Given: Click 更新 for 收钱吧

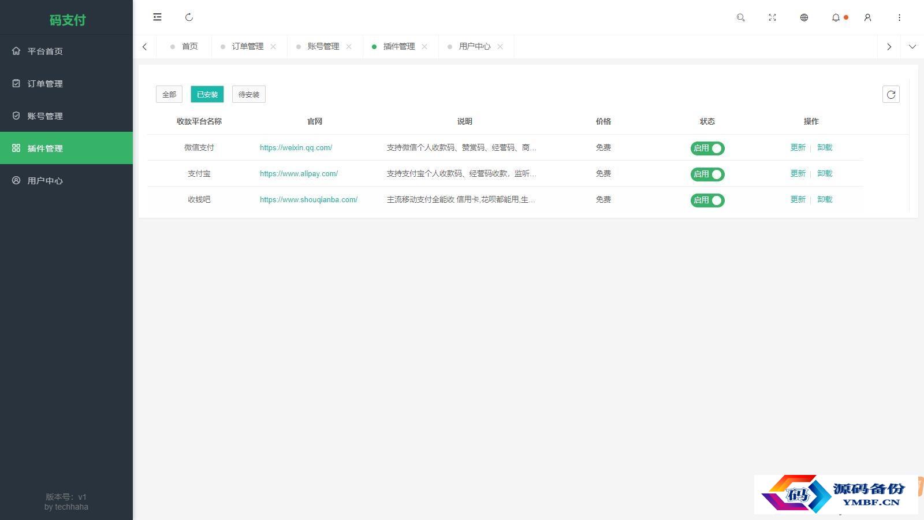Looking at the screenshot, I should click(x=798, y=199).
